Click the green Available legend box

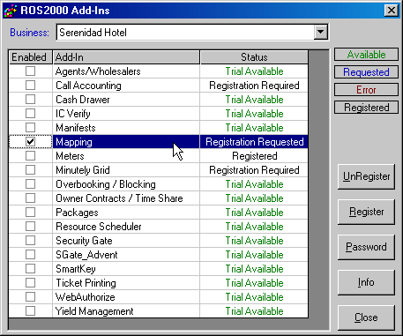click(x=366, y=55)
